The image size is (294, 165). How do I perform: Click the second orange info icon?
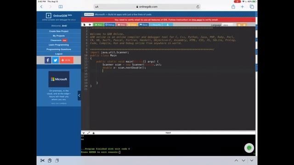(x=244, y=25)
